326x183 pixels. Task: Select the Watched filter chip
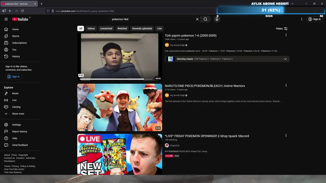point(122,28)
